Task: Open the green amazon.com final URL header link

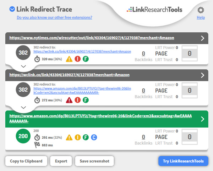Action: pyautogui.click(x=100, y=118)
